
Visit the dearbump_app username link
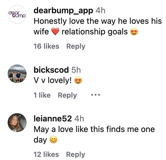click(63, 11)
